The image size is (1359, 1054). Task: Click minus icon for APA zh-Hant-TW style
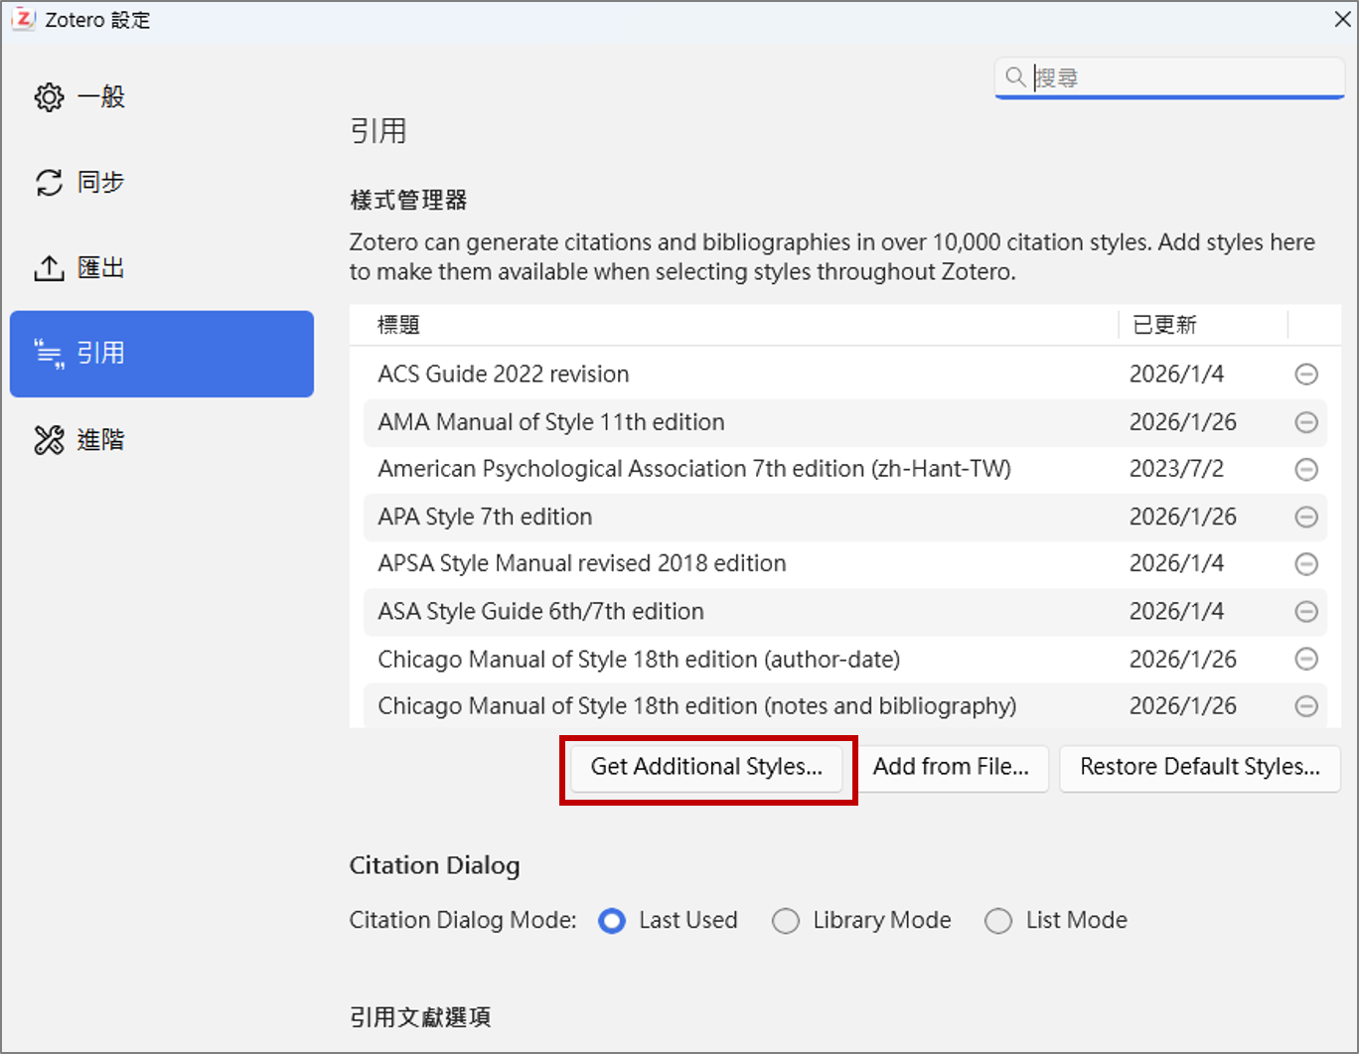pos(1306,469)
